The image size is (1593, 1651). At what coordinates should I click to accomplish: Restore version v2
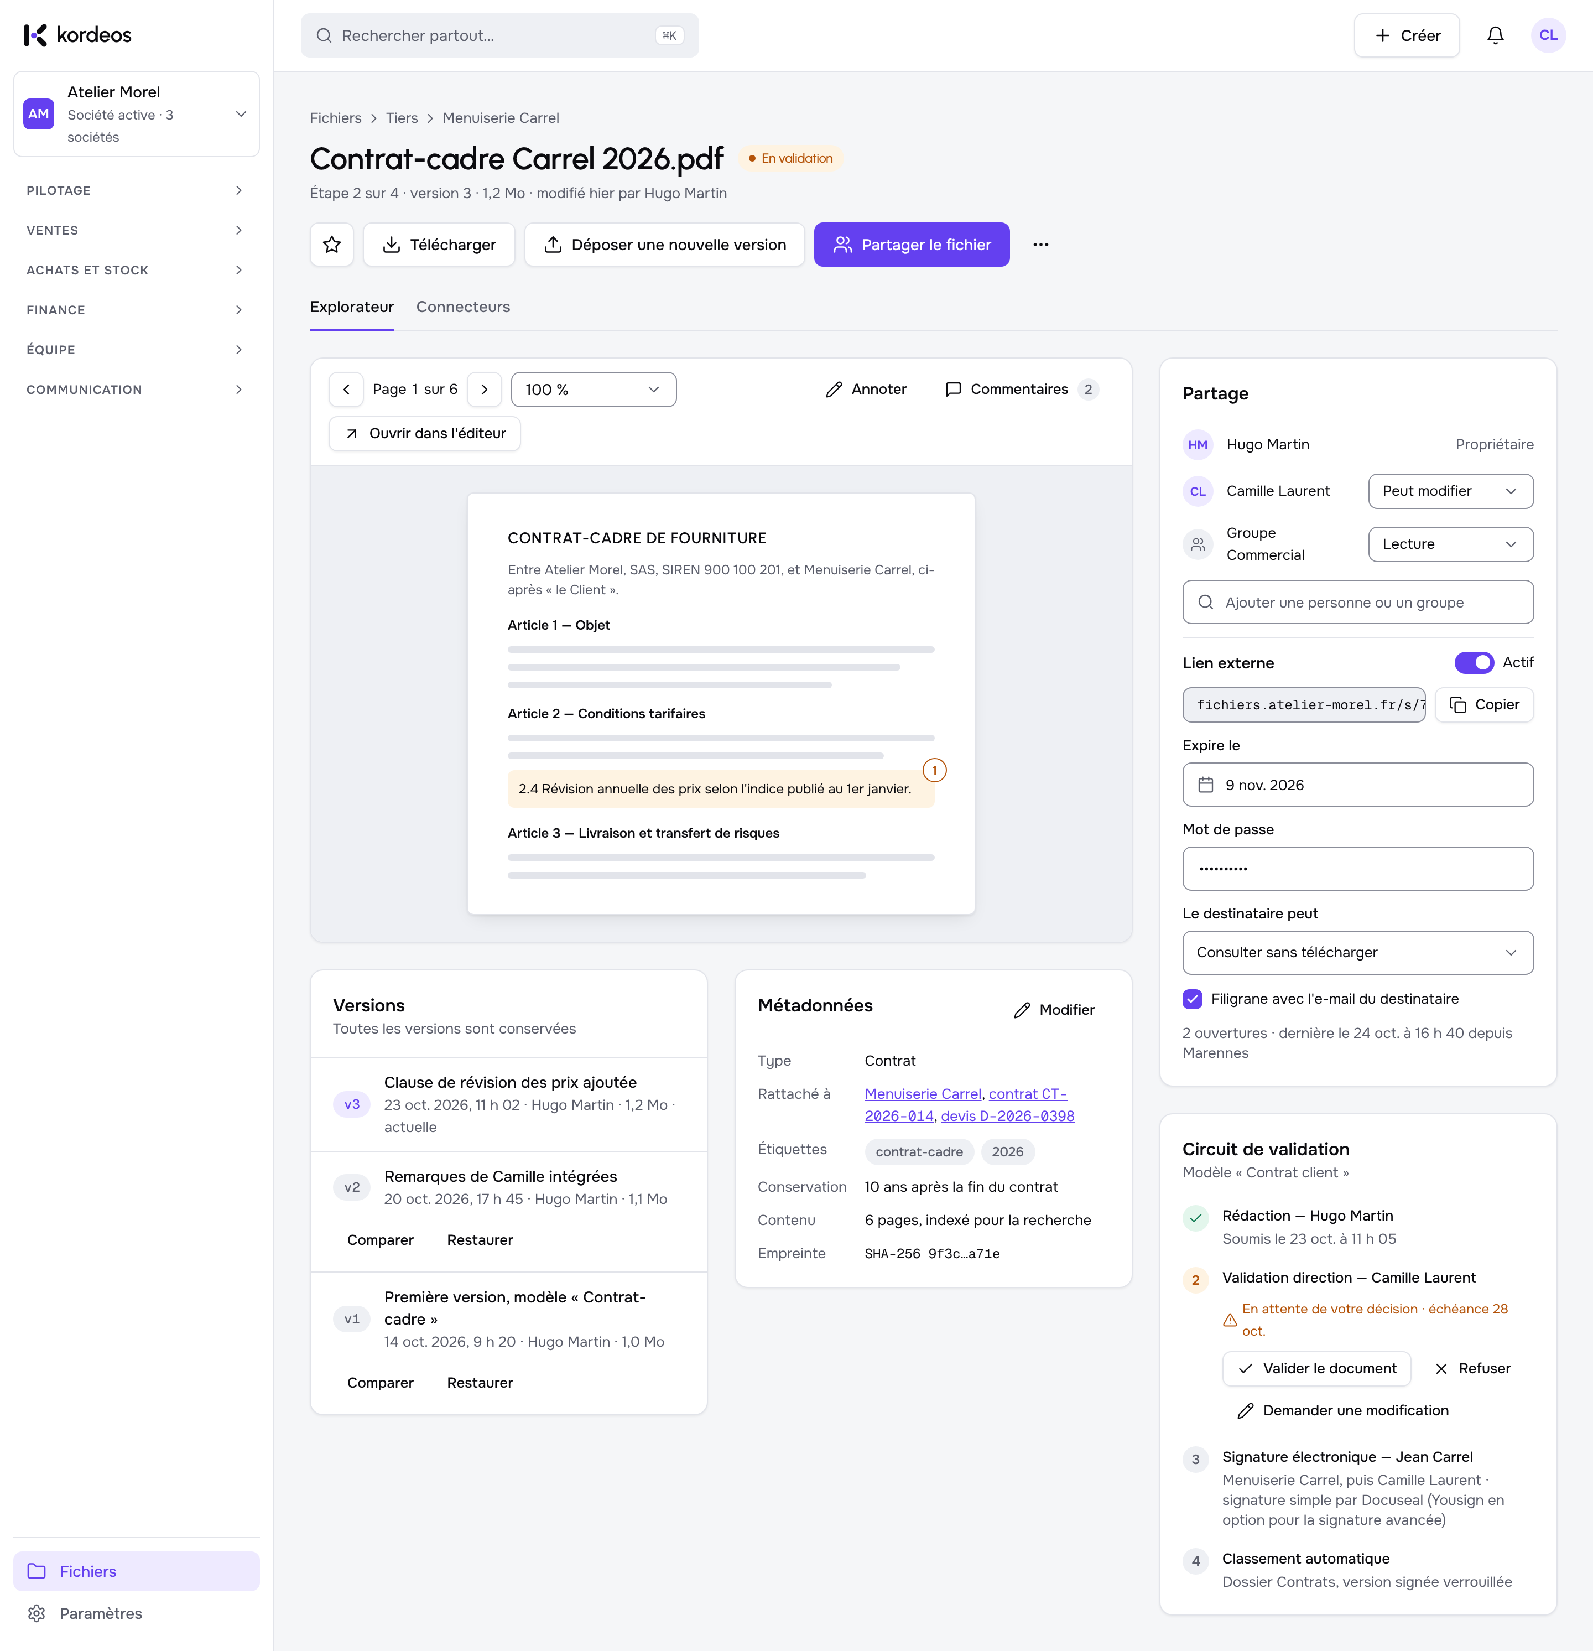pyautogui.click(x=480, y=1239)
